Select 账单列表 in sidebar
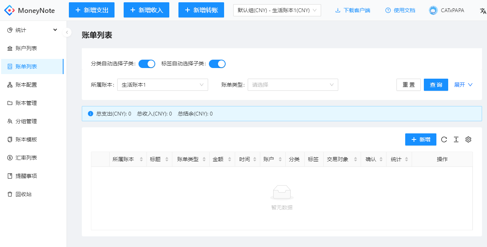The height and width of the screenshot is (247, 487). (x=32, y=66)
